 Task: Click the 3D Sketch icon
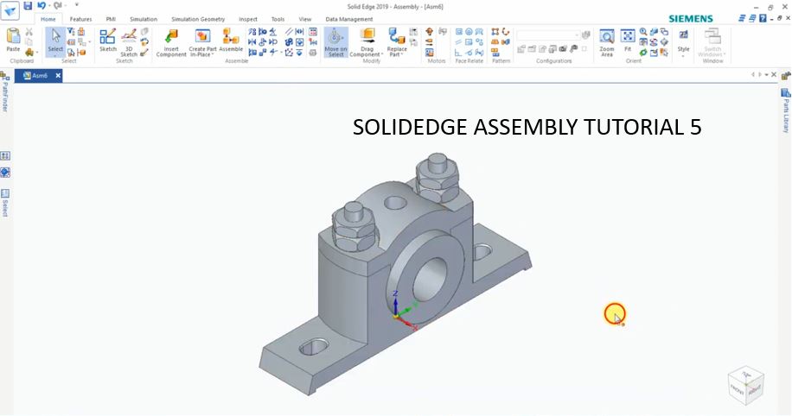click(129, 42)
